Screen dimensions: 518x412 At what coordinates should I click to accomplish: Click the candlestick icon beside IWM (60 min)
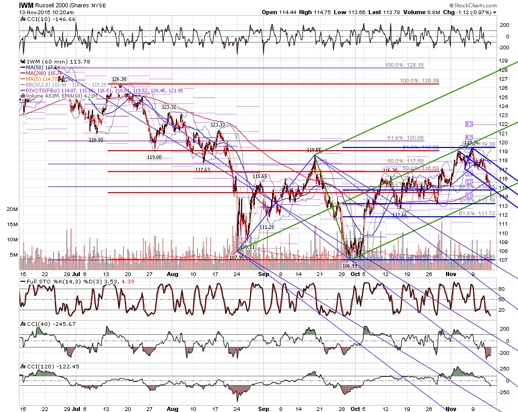pos(23,61)
